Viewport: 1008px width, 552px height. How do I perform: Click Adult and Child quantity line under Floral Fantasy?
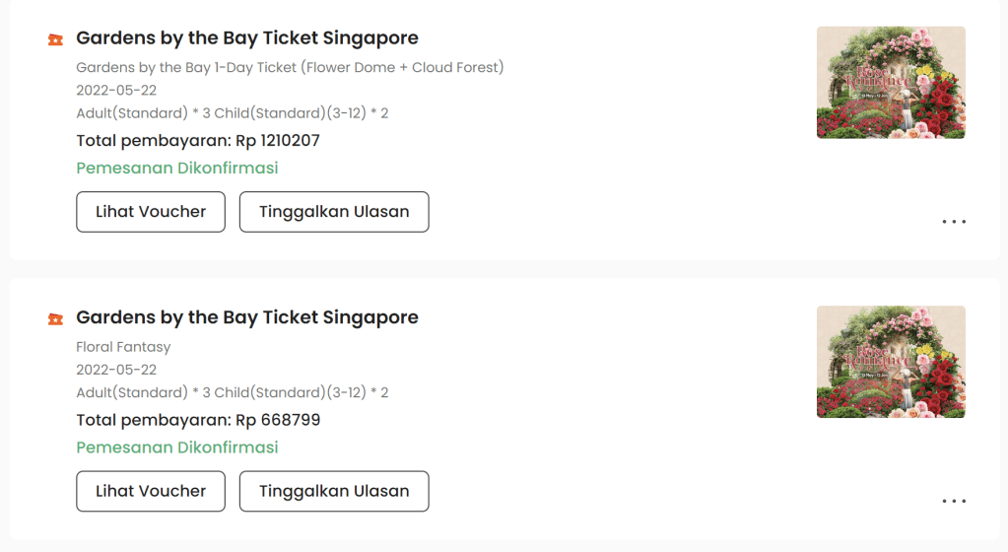232,392
